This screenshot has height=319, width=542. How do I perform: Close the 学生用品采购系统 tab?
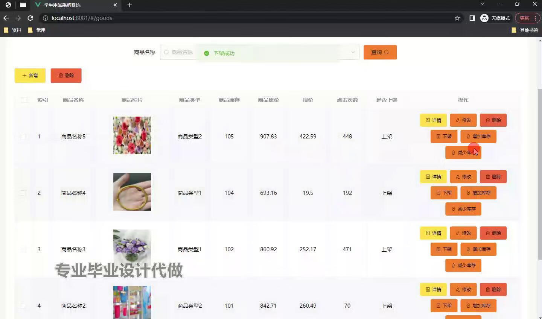click(115, 5)
